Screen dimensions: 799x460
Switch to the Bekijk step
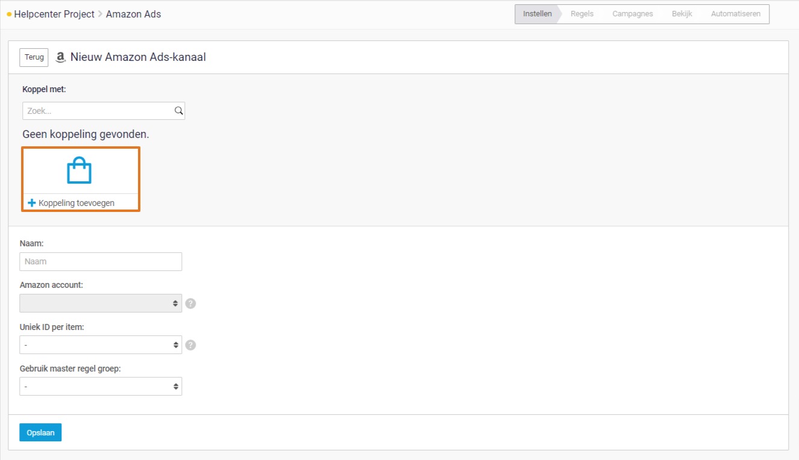682,14
